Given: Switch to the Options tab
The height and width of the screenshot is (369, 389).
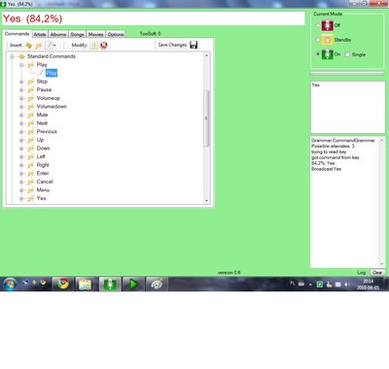Looking at the screenshot, I should click(x=116, y=34).
